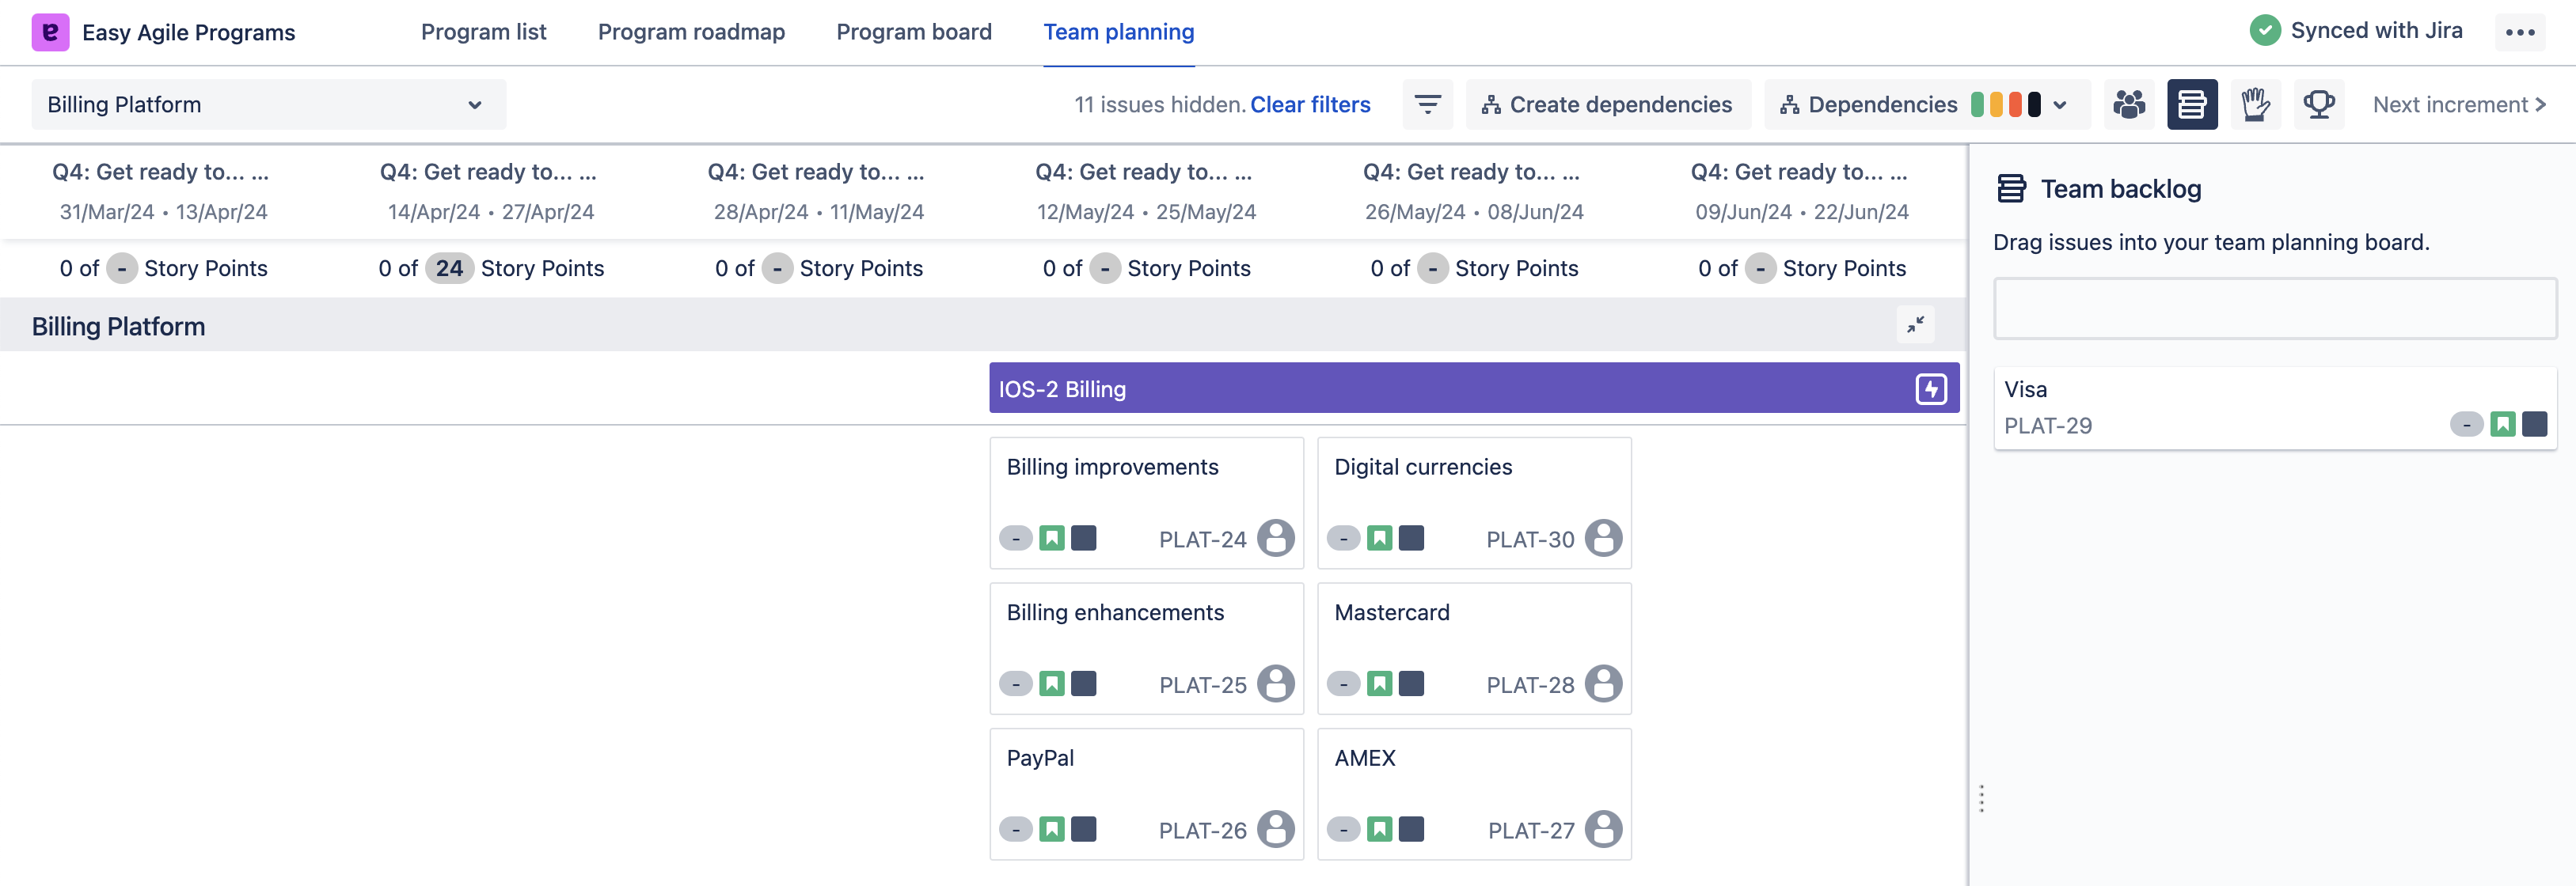Open the three-dot more options menu
The width and height of the screenshot is (2576, 886).
click(x=2519, y=32)
